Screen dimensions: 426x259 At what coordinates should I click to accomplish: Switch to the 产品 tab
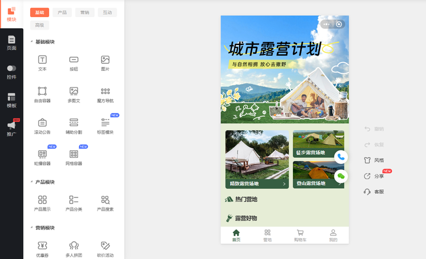[62, 12]
